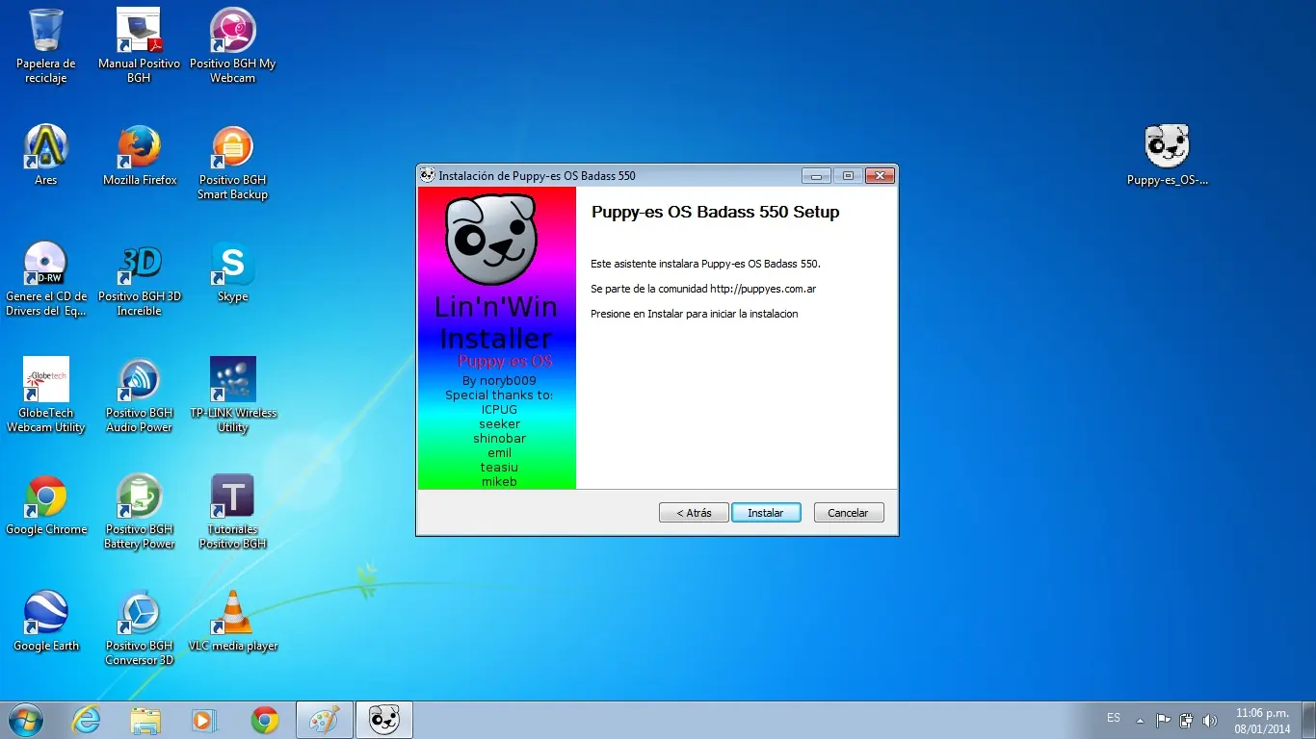Show hidden system tray icons
The width and height of the screenshot is (1316, 739).
[1141, 720]
